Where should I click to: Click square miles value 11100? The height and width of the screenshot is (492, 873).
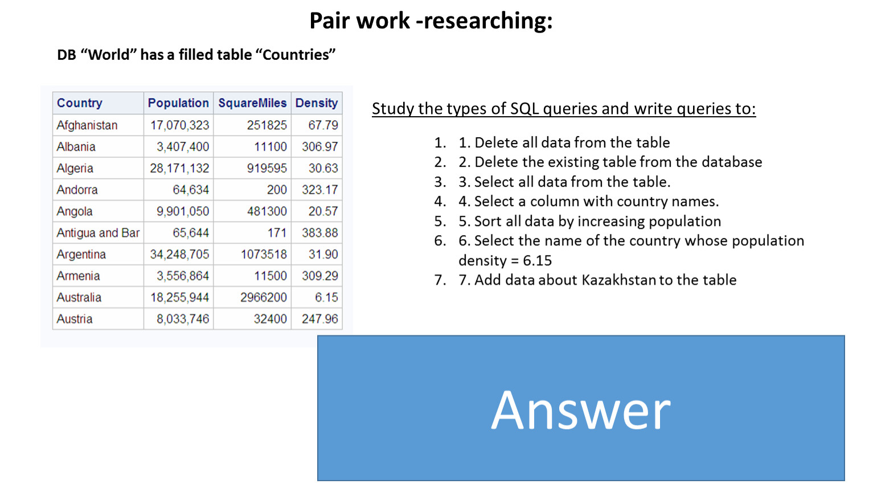(x=270, y=147)
